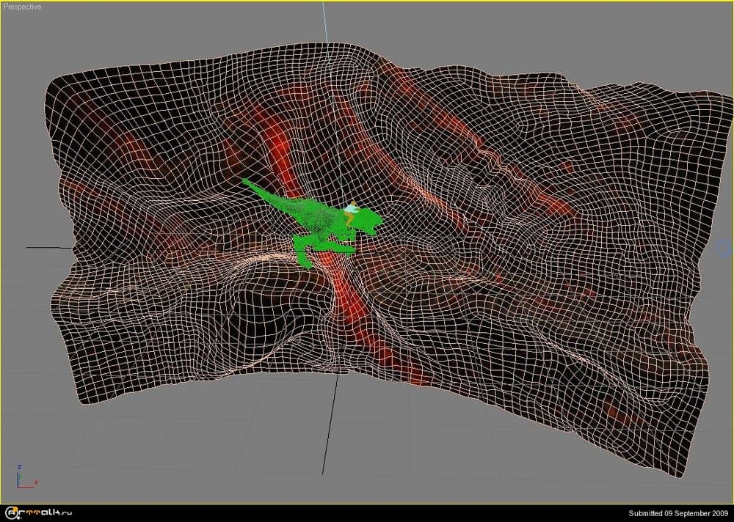This screenshot has height=522, width=734.
Task: Click the circular emblem in arttalk logo
Action: (12, 512)
